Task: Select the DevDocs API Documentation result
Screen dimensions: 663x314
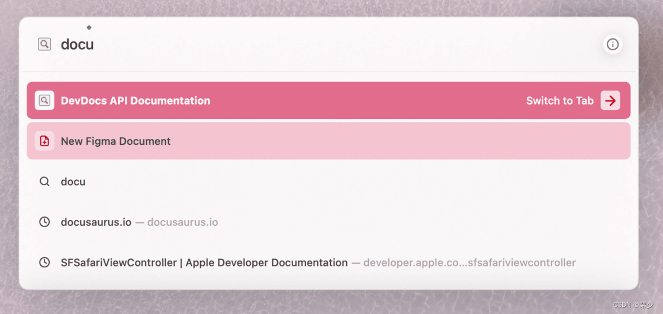Action: click(329, 100)
